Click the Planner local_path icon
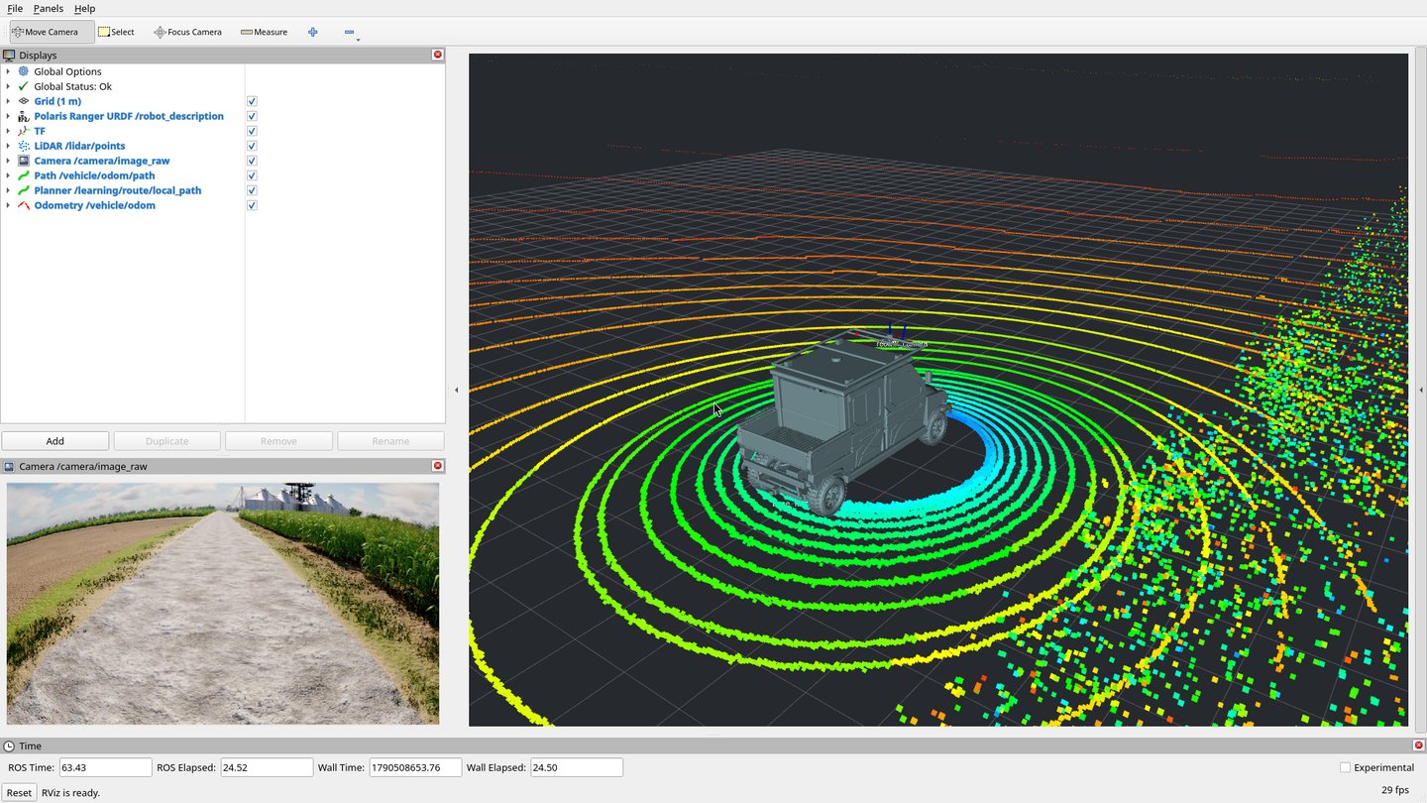 (x=24, y=190)
